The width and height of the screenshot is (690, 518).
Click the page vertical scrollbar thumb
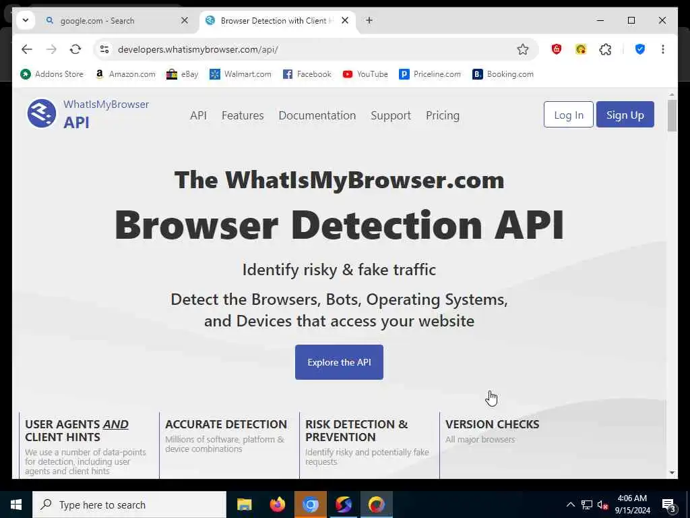(x=672, y=115)
